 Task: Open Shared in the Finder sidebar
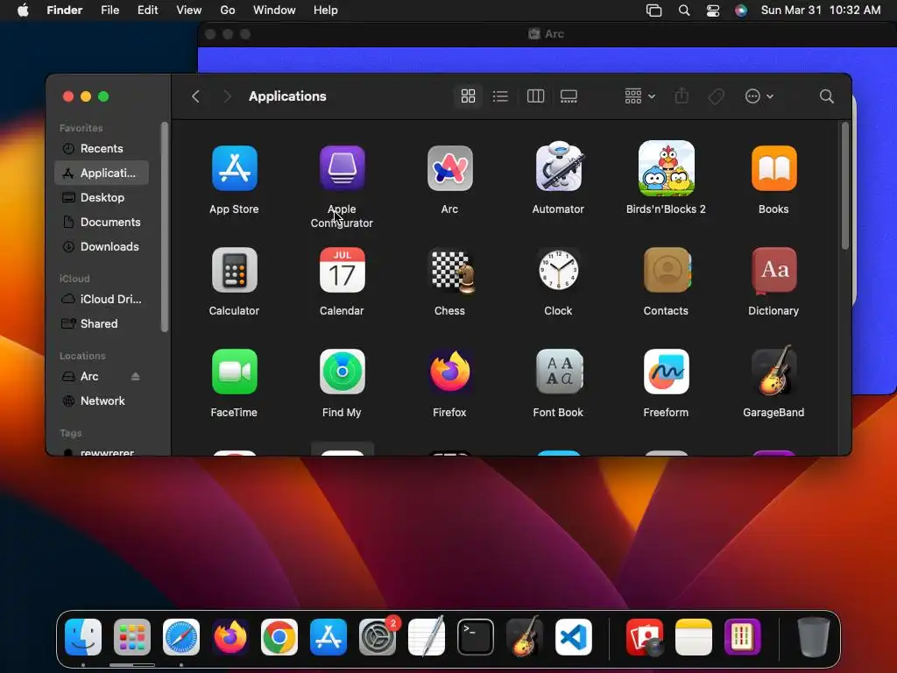102,324
